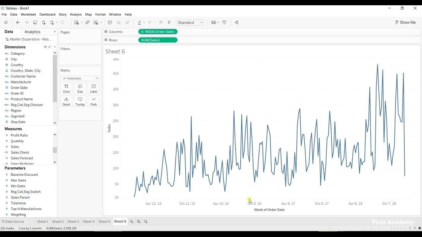This screenshot has width=422, height=237.
Task: Switch to the Sheet 3 tab
Action: tap(73, 222)
